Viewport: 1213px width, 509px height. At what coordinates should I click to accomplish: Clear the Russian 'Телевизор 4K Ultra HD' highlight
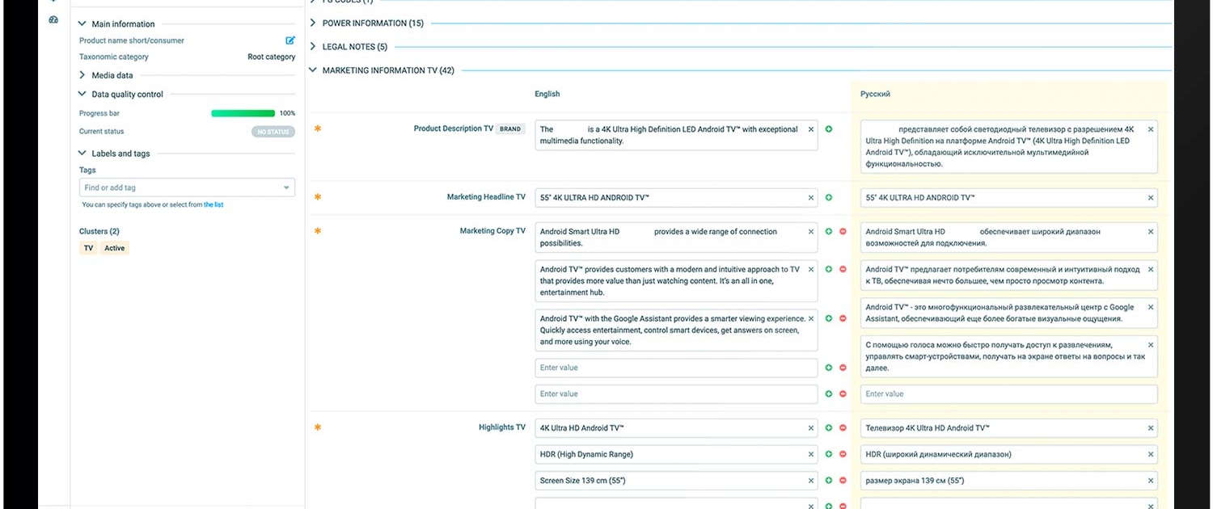tap(1151, 428)
